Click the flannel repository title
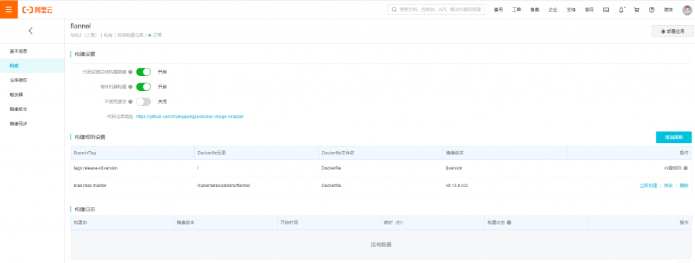 (x=80, y=26)
